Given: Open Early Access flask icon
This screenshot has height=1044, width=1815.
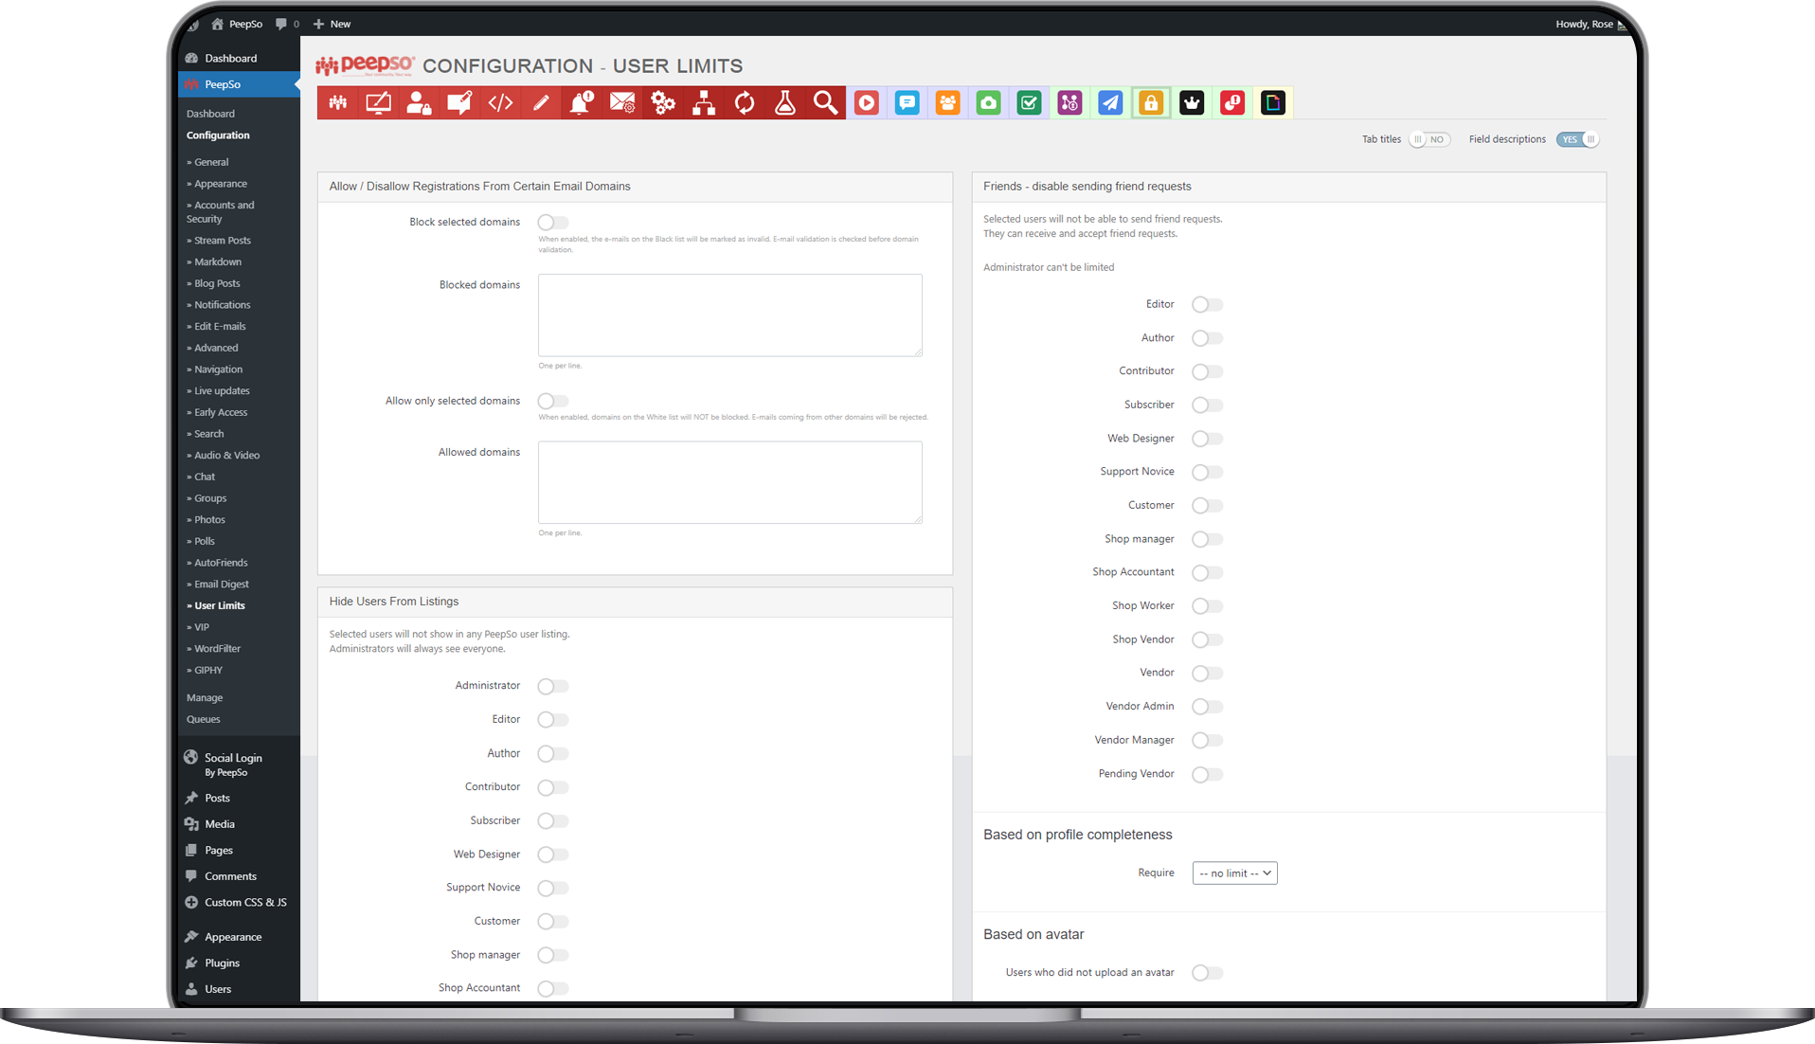Looking at the screenshot, I should [x=785, y=102].
